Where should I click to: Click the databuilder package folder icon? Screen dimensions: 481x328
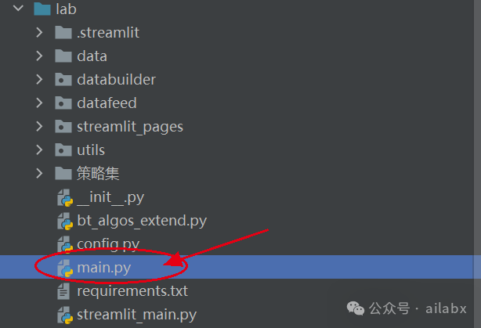coord(63,79)
